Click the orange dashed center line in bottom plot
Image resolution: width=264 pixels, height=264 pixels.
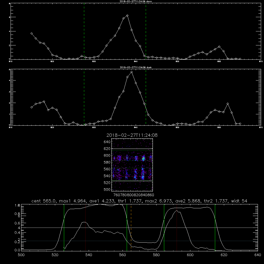click(x=131, y=228)
